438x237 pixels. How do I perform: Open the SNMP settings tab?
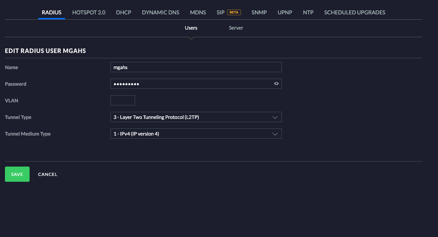(x=259, y=13)
